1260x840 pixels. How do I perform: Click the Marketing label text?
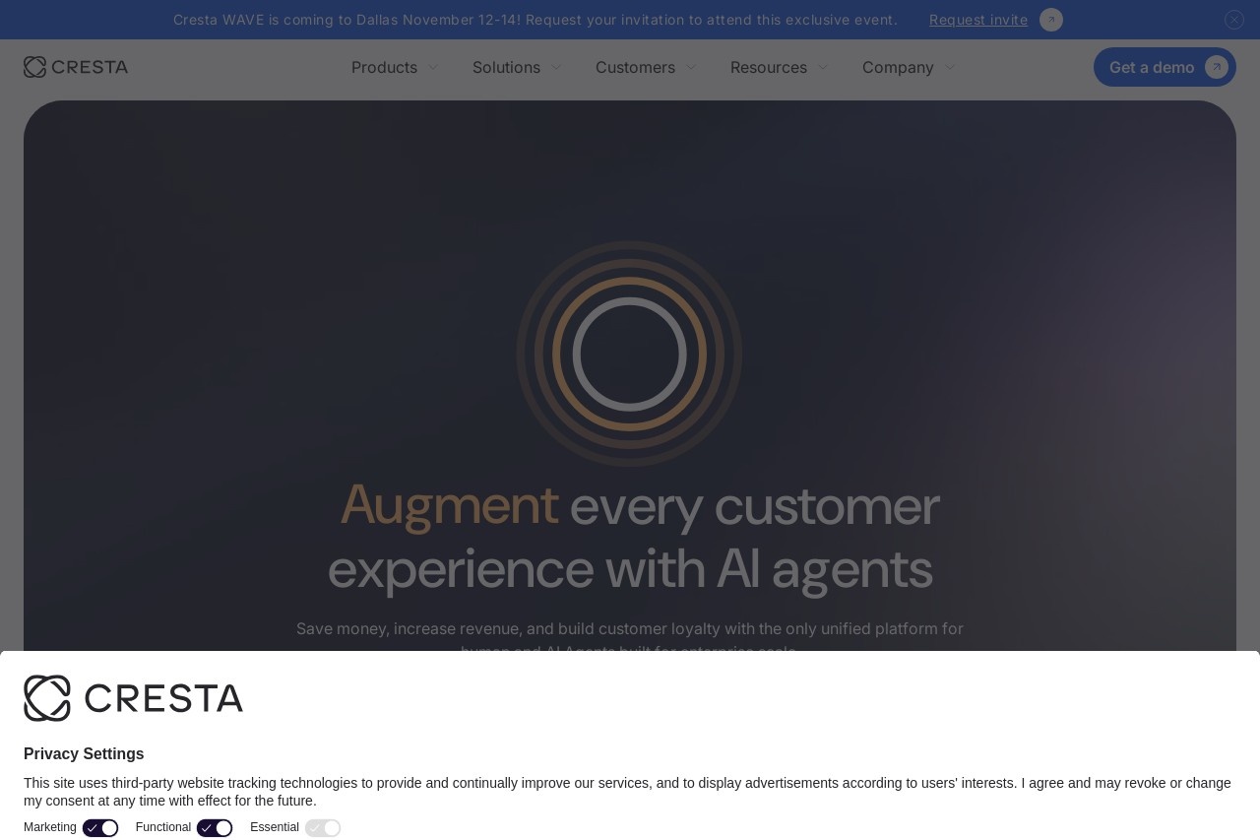pyautogui.click(x=50, y=827)
